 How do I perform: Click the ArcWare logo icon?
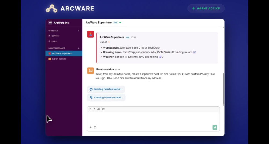point(51,8)
